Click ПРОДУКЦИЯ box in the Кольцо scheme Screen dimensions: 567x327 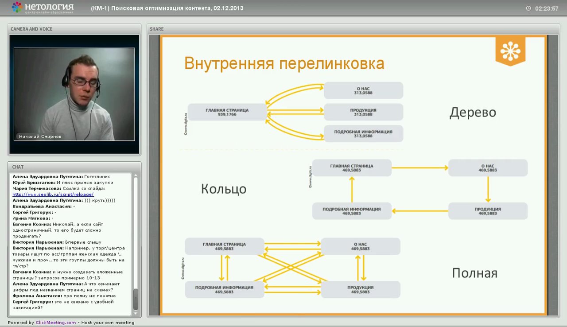(488, 210)
